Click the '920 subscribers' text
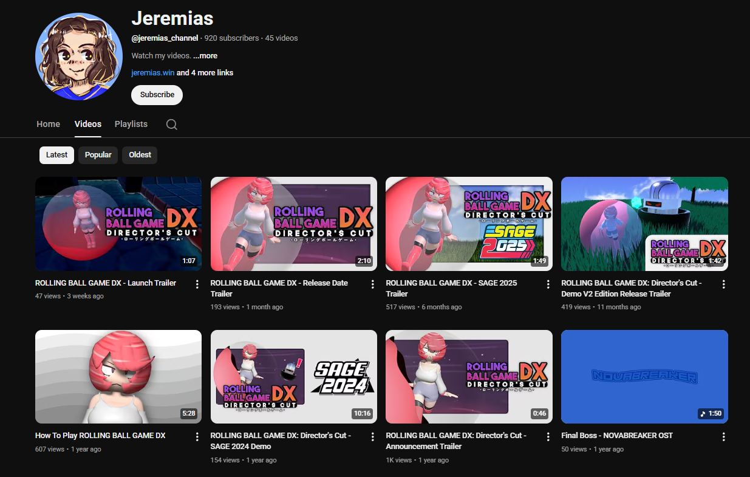Screen dimensions: 750x477 pyautogui.click(x=231, y=38)
